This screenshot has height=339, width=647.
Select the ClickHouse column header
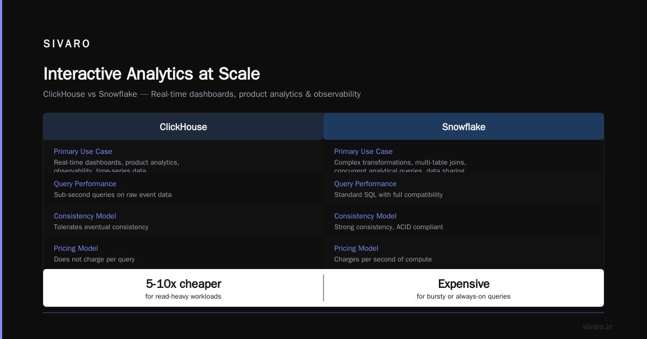(183, 127)
